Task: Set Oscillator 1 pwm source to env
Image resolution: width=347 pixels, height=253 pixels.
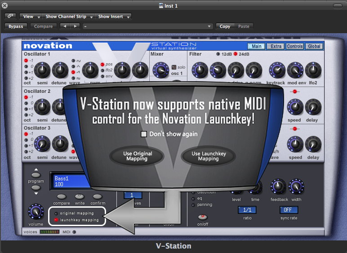Action: point(102,76)
